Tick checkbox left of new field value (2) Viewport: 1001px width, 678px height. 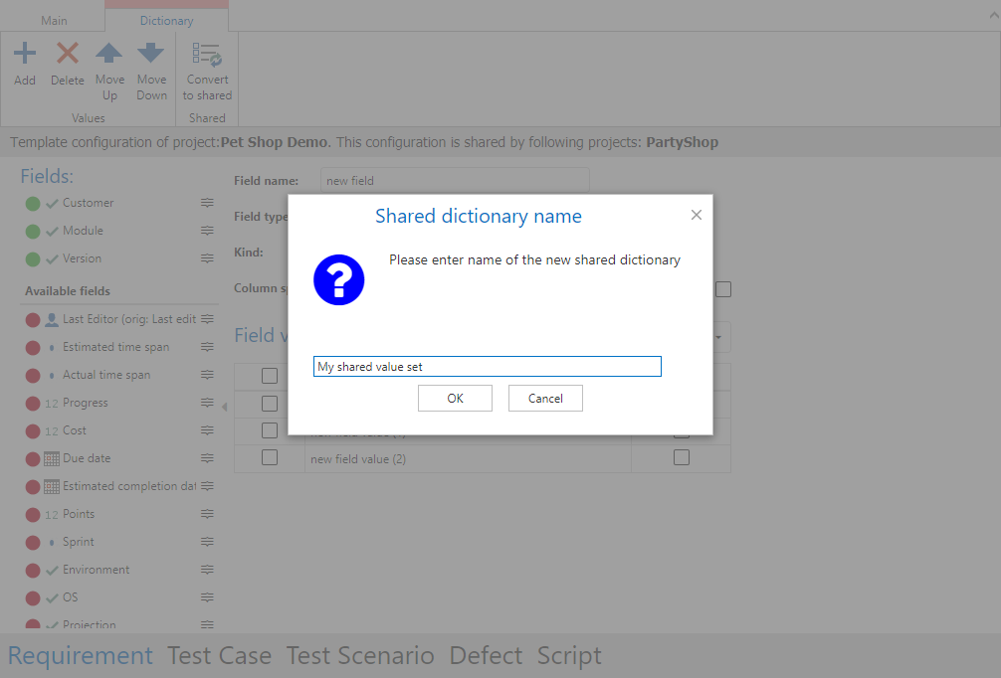point(270,458)
